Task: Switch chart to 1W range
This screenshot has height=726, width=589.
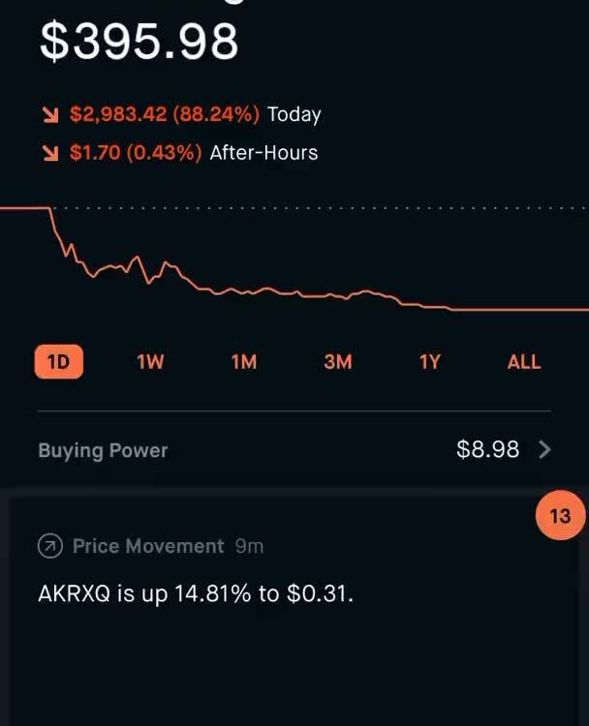Action: click(x=150, y=362)
